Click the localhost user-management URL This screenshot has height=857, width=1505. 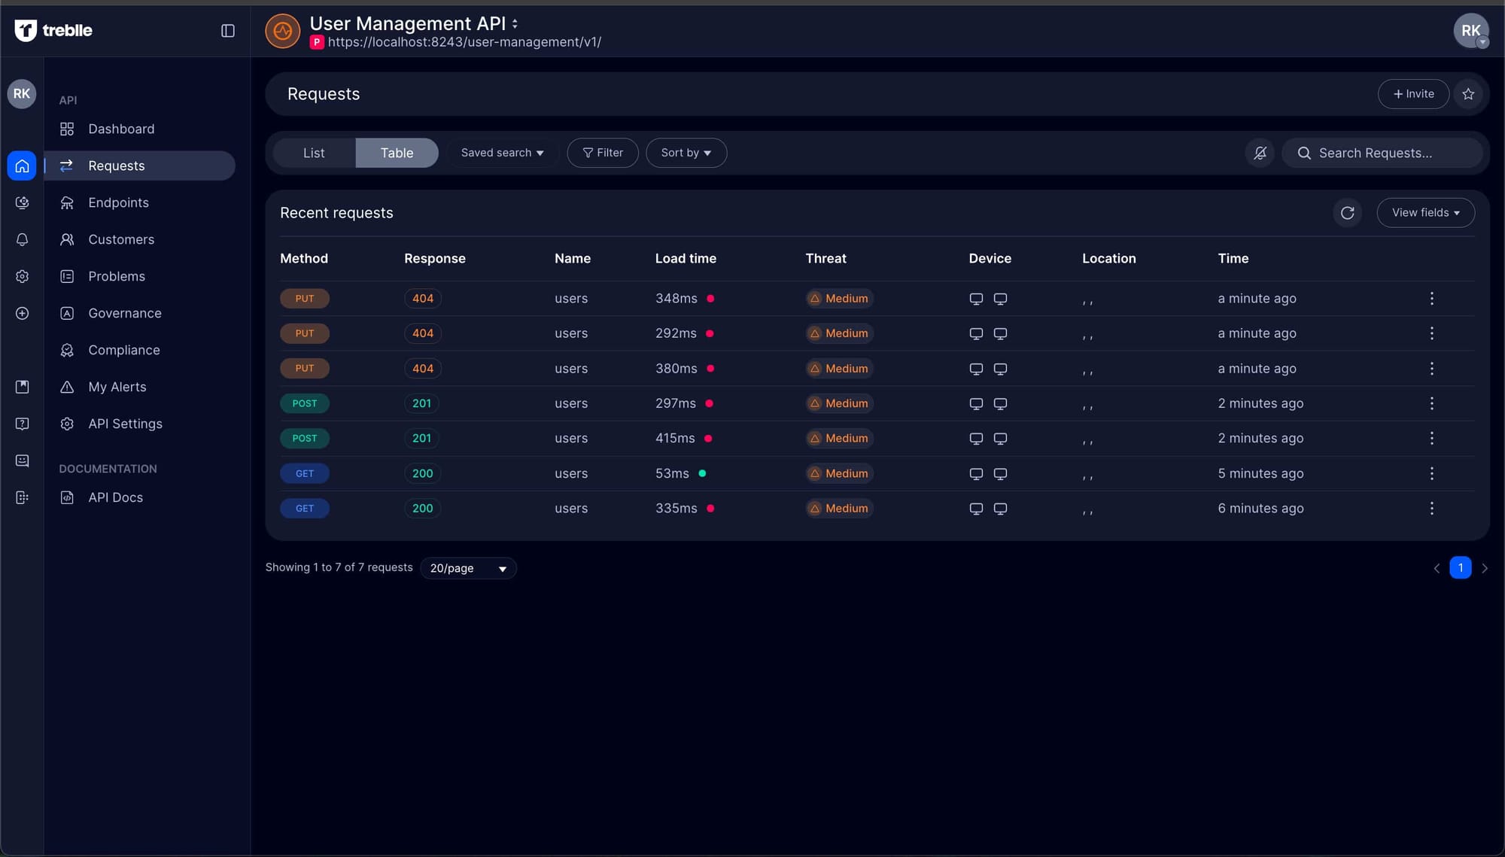coord(464,42)
